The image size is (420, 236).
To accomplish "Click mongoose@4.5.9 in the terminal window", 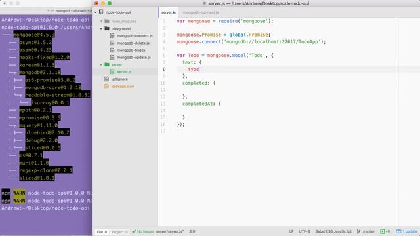I will pos(34,35).
